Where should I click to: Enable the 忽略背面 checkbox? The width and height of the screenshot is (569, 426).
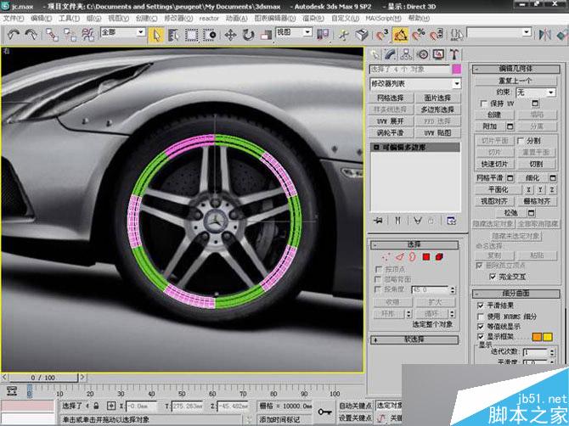click(x=379, y=277)
